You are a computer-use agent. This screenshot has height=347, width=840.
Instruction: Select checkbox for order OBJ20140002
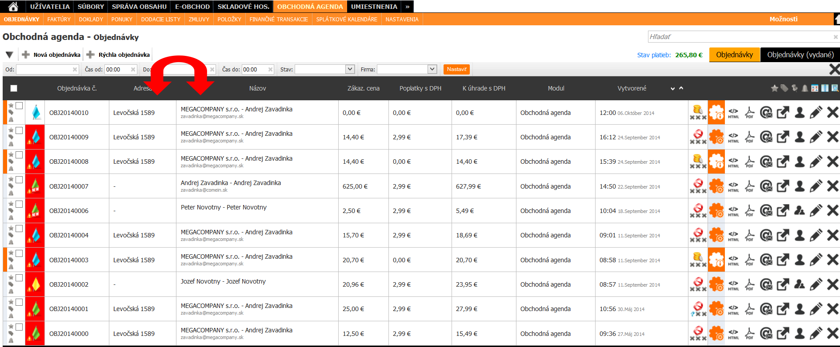19,278
